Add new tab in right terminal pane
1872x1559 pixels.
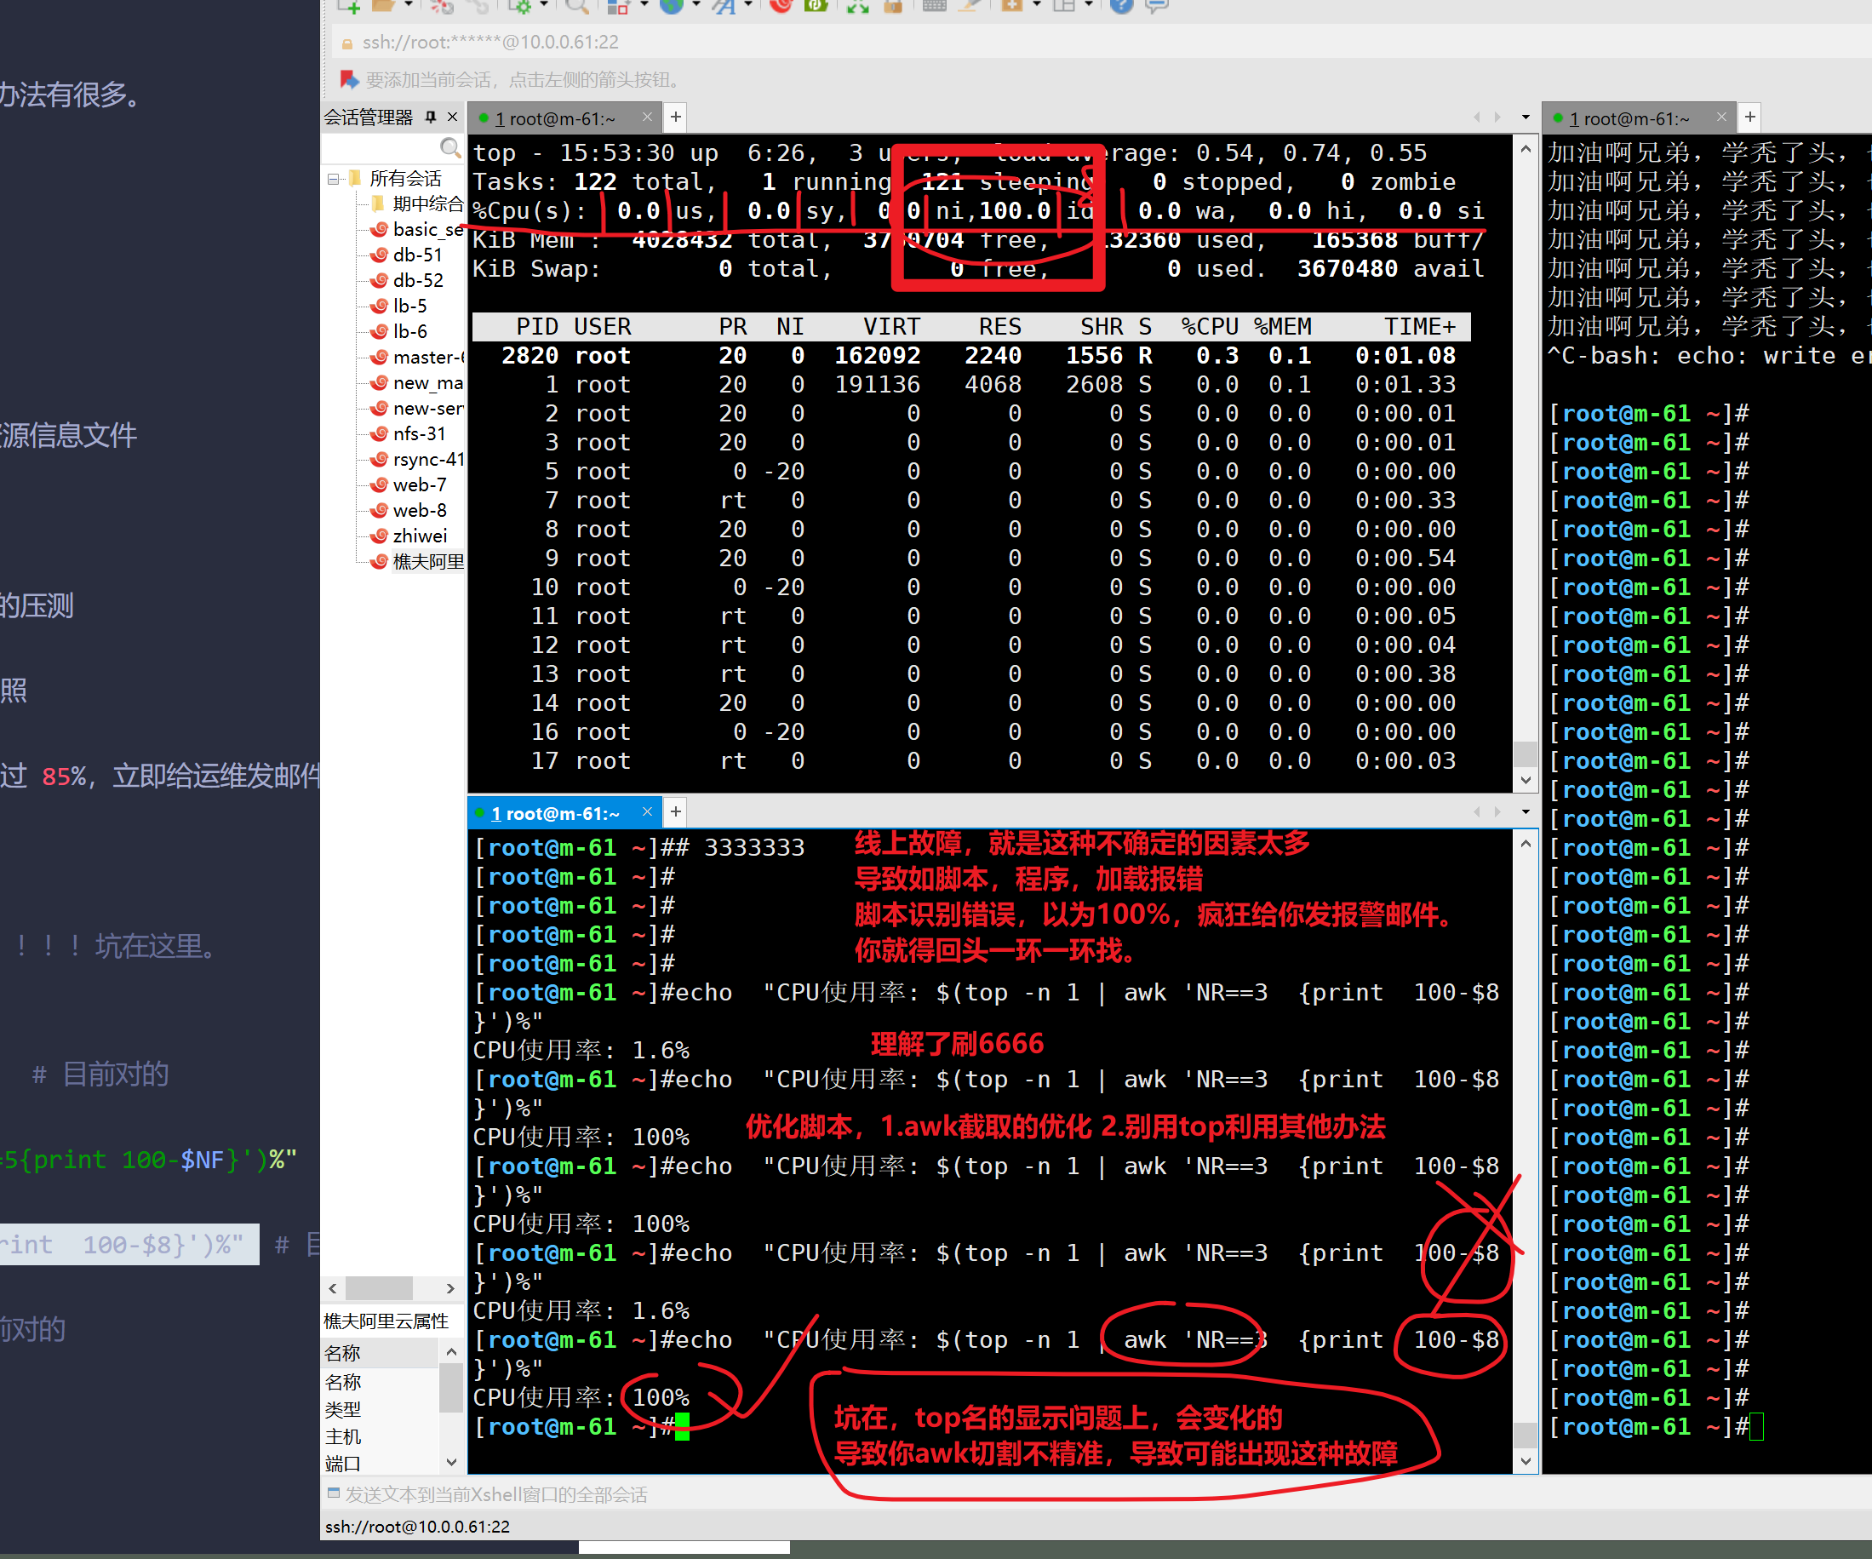point(1750,117)
